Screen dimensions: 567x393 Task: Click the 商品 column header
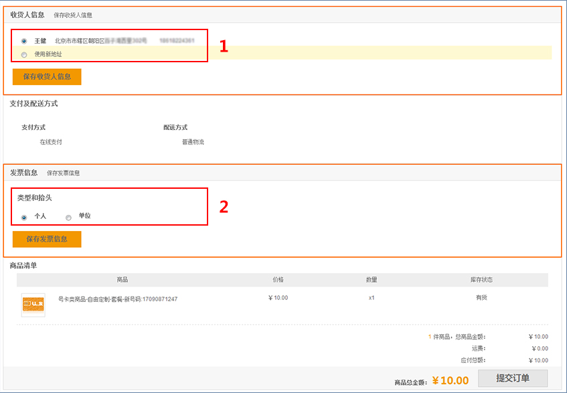pos(122,279)
